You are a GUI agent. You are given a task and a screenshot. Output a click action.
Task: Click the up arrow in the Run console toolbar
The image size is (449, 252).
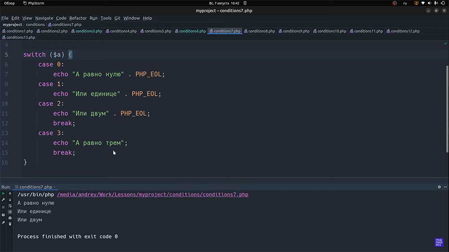pyautogui.click(x=10, y=194)
